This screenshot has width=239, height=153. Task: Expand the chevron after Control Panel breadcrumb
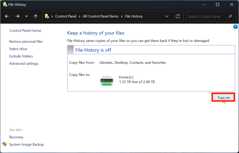pos(79,16)
